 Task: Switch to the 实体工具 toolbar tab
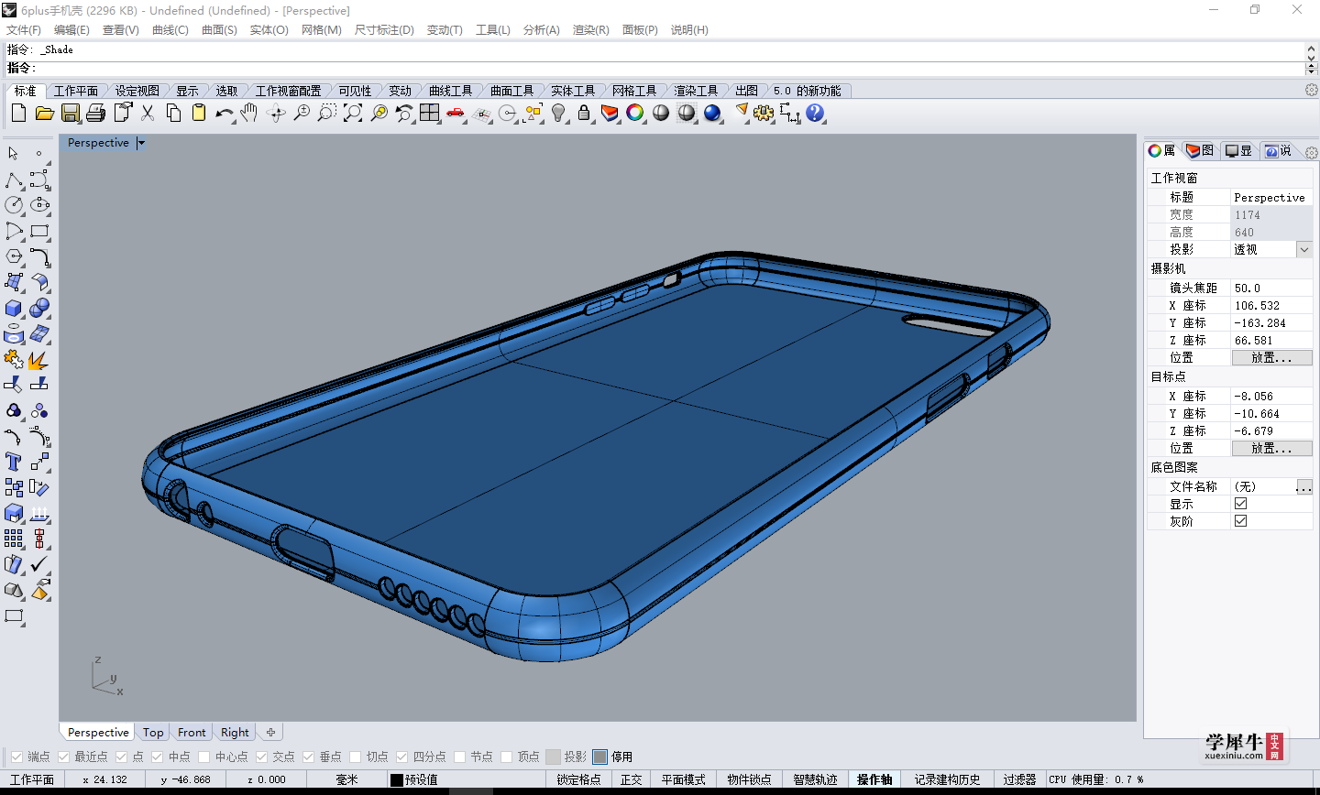[x=573, y=91]
